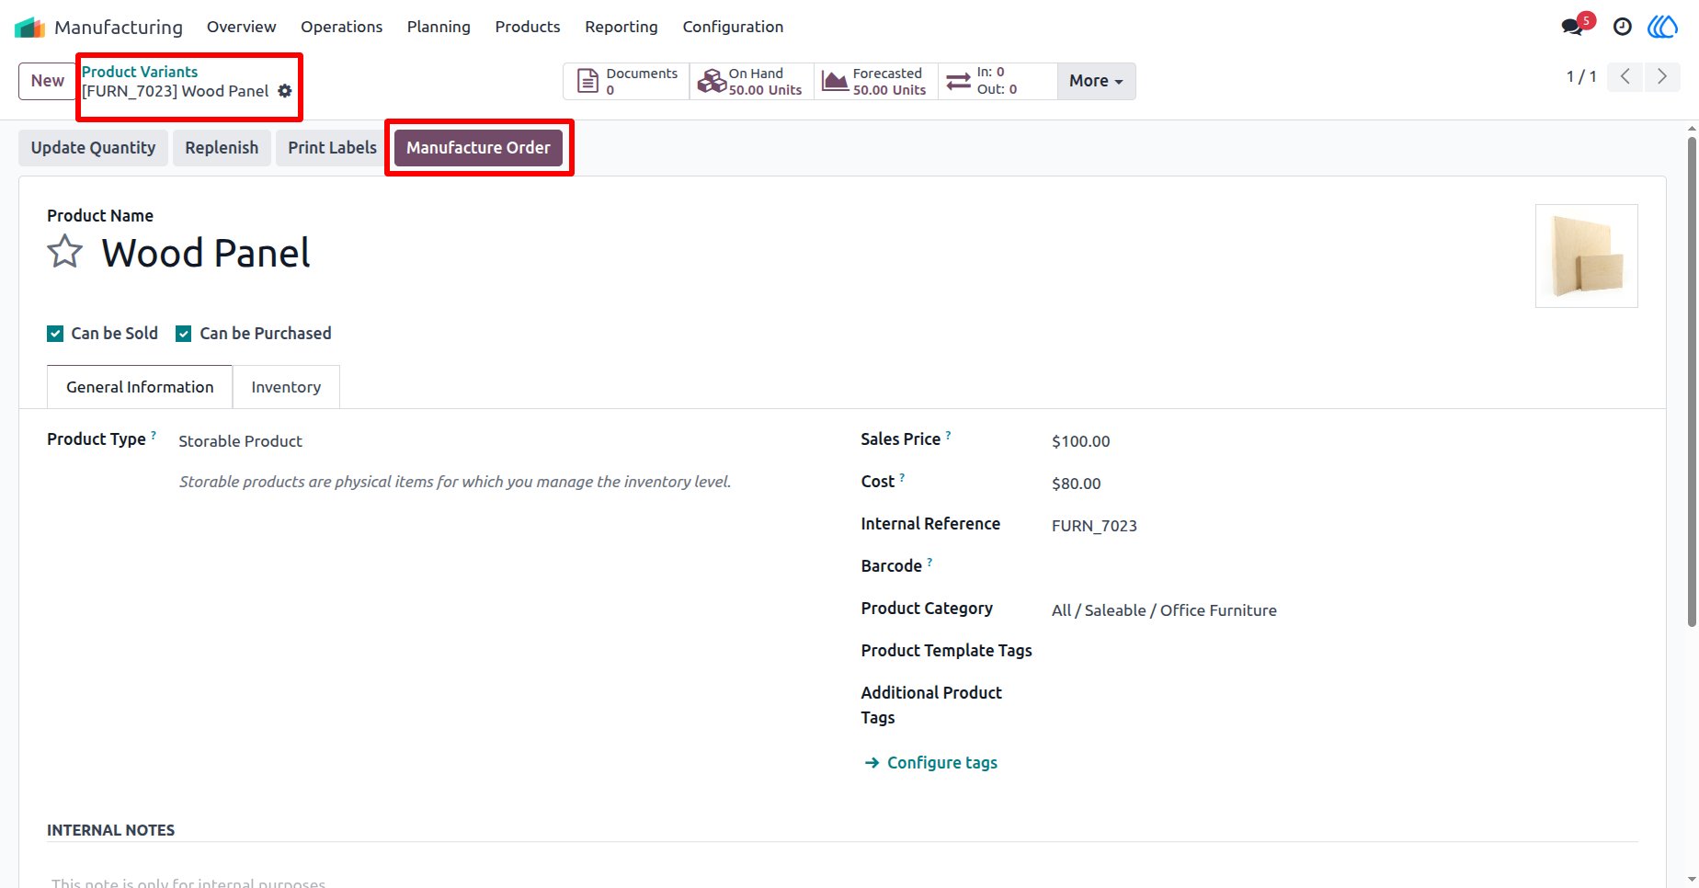Open the conversations chat icon
Viewport: 1699px width, 888px height.
[1573, 27]
